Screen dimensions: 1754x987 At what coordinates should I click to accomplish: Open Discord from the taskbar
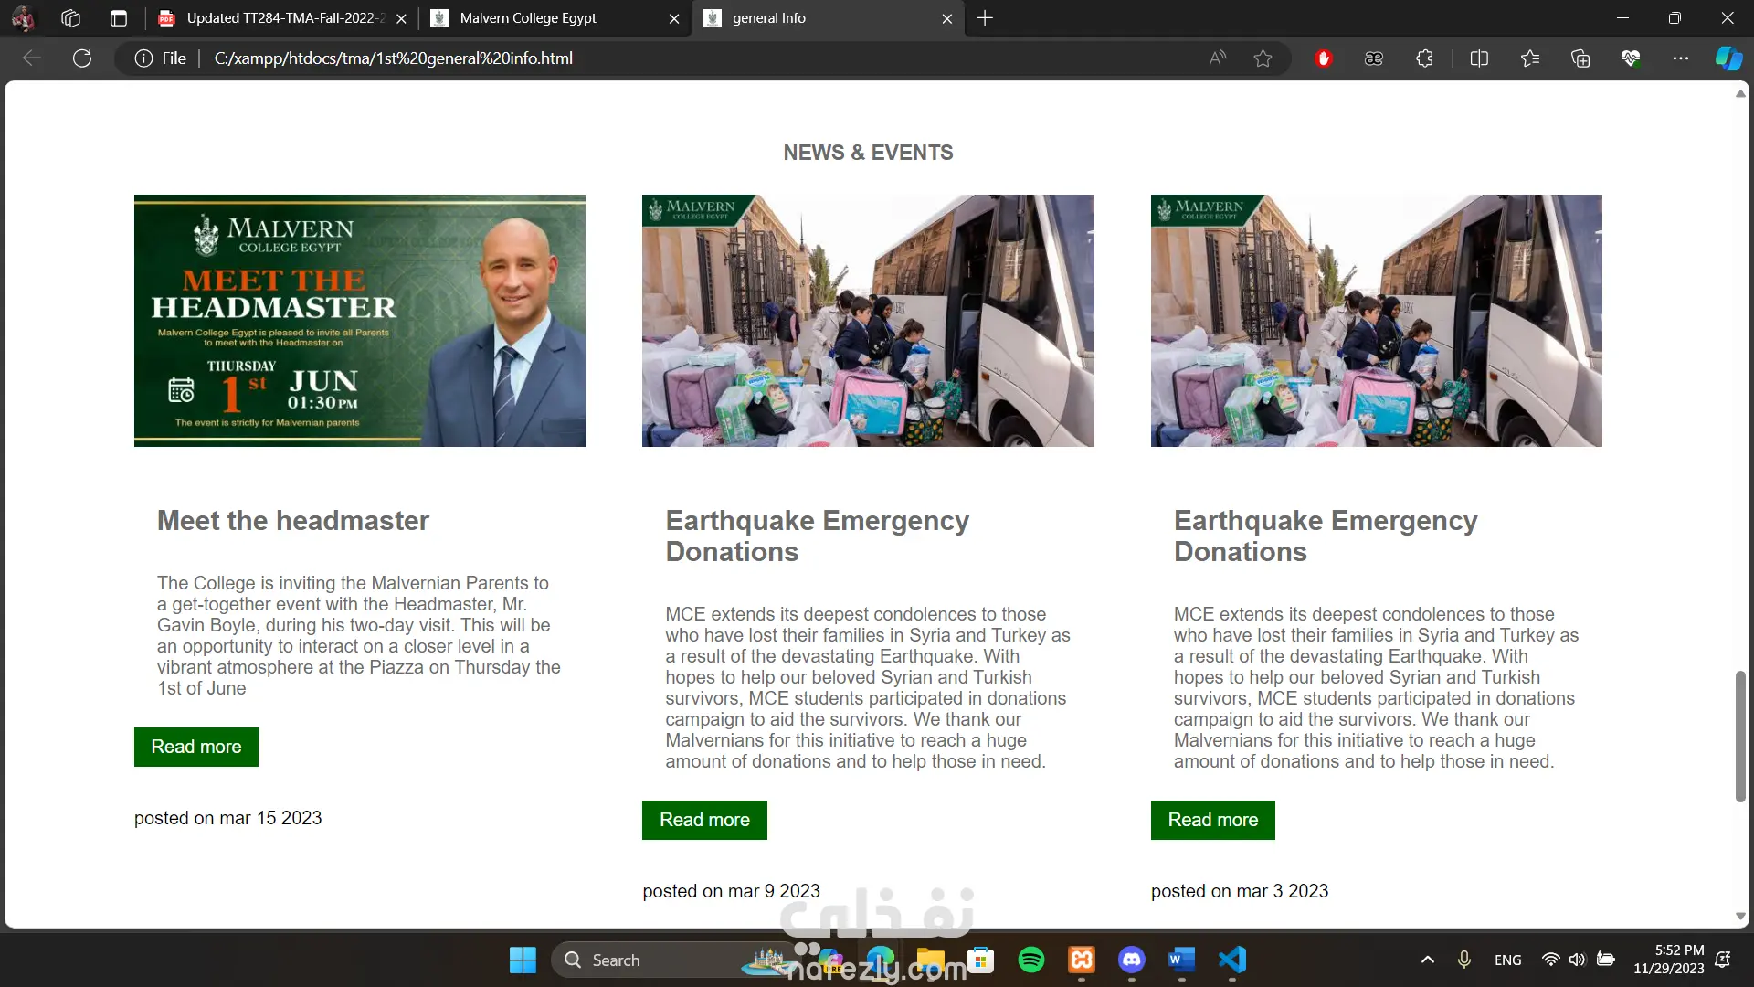(1132, 960)
